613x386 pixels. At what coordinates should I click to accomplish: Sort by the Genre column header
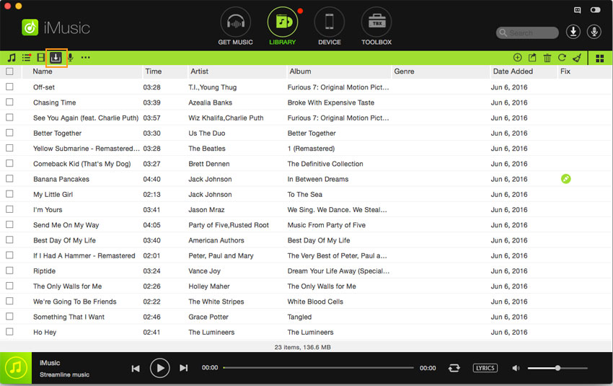pyautogui.click(x=441, y=71)
